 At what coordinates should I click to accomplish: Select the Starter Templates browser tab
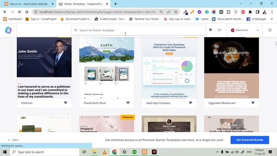click(x=83, y=4)
